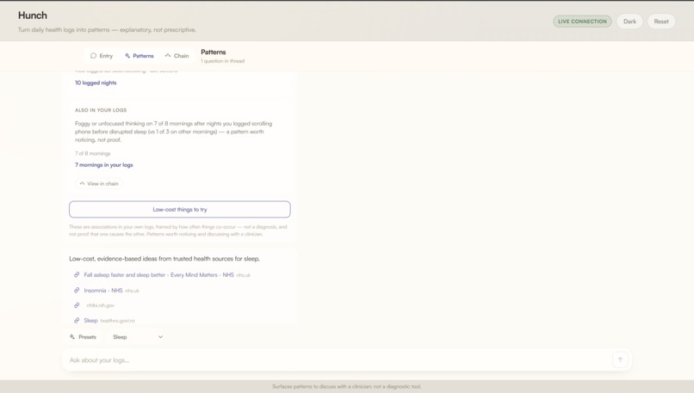Open the Chain tab
The width and height of the screenshot is (694, 393).
tap(177, 56)
